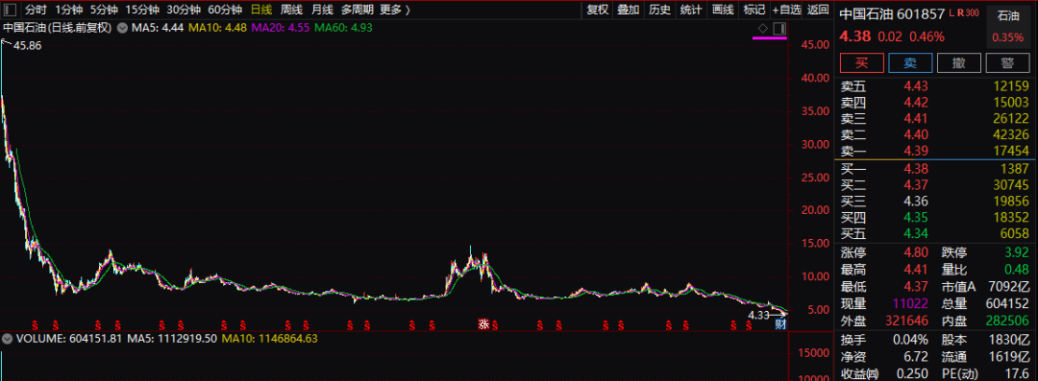Click the PE(动) value 17.6

coord(1018,375)
